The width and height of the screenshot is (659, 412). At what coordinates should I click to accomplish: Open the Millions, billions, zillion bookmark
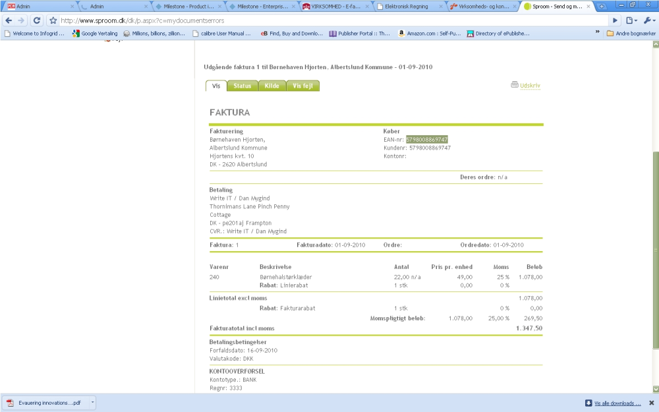tap(154, 33)
